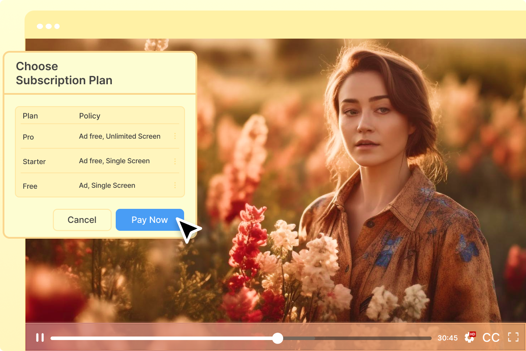The height and width of the screenshot is (351, 526).
Task: Click the 30:45 time display
Action: [448, 338]
